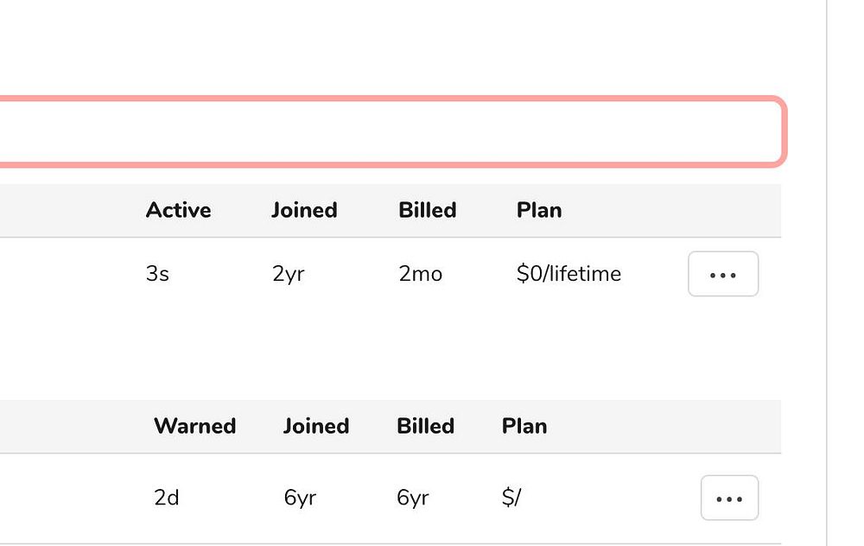Click the Joined header in the Active table

(x=304, y=210)
